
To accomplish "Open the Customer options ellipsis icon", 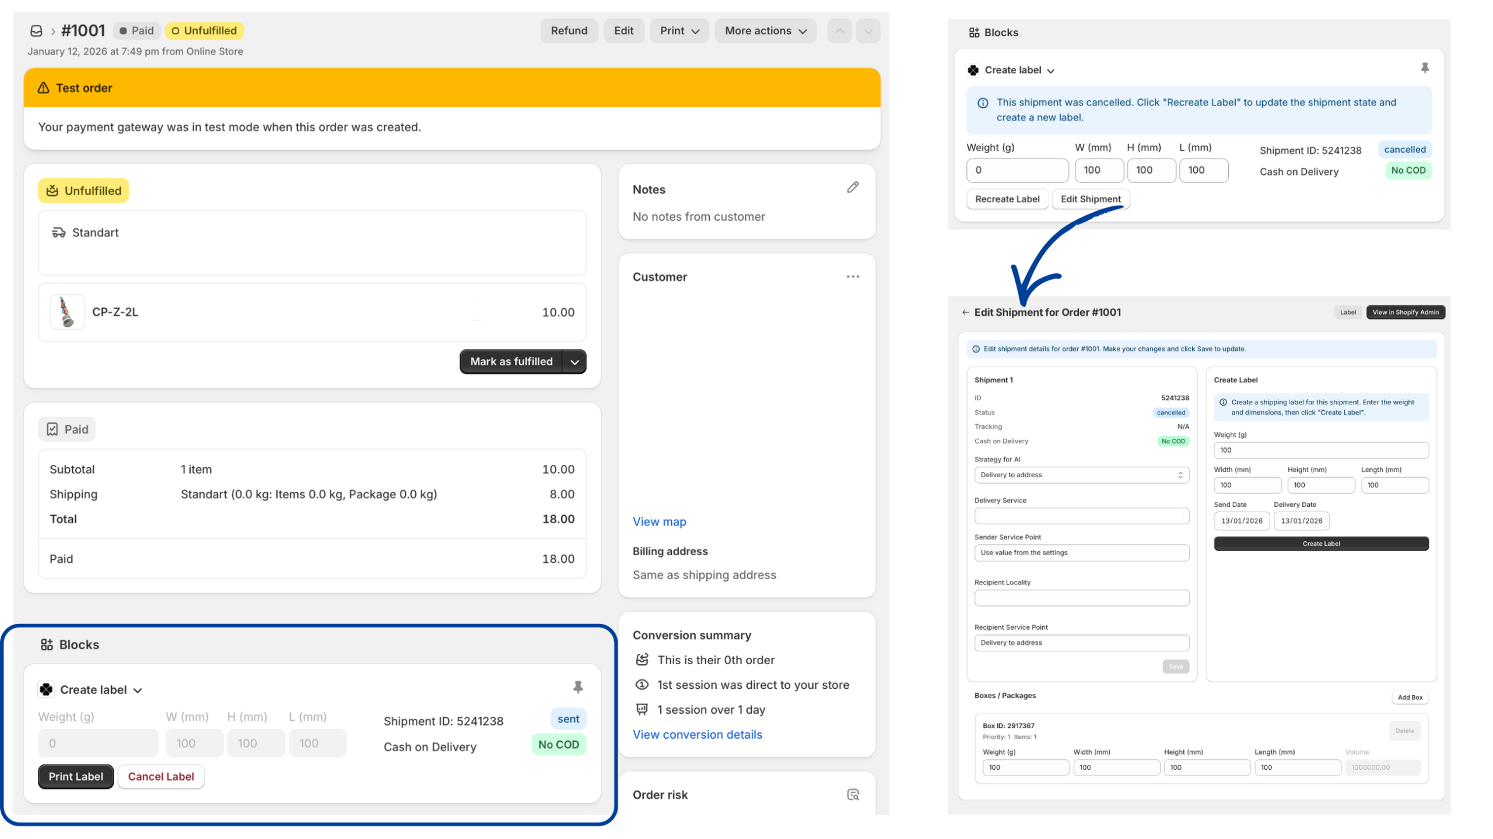I will tap(853, 276).
